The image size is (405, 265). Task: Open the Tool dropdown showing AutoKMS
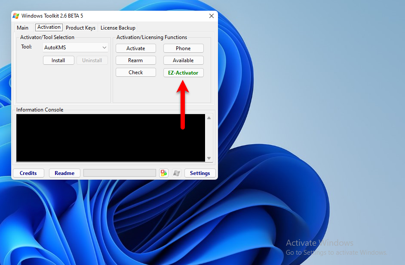(x=75, y=48)
